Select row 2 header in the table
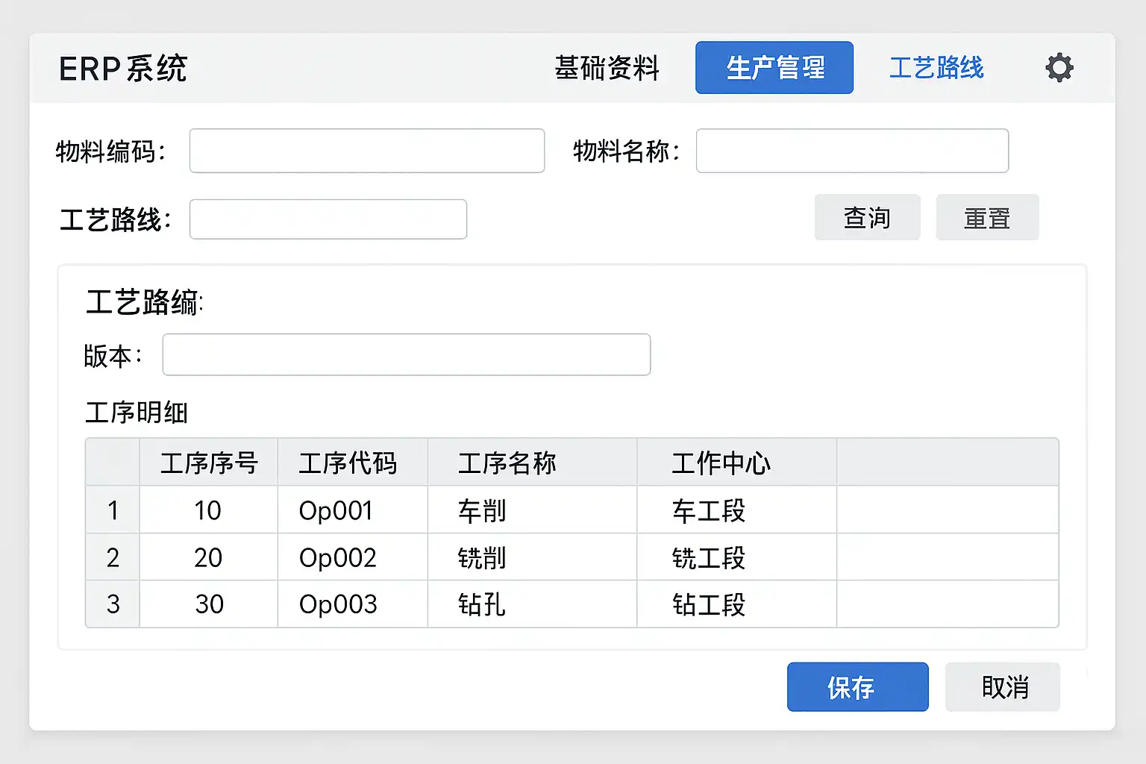This screenshot has width=1146, height=764. [113, 557]
